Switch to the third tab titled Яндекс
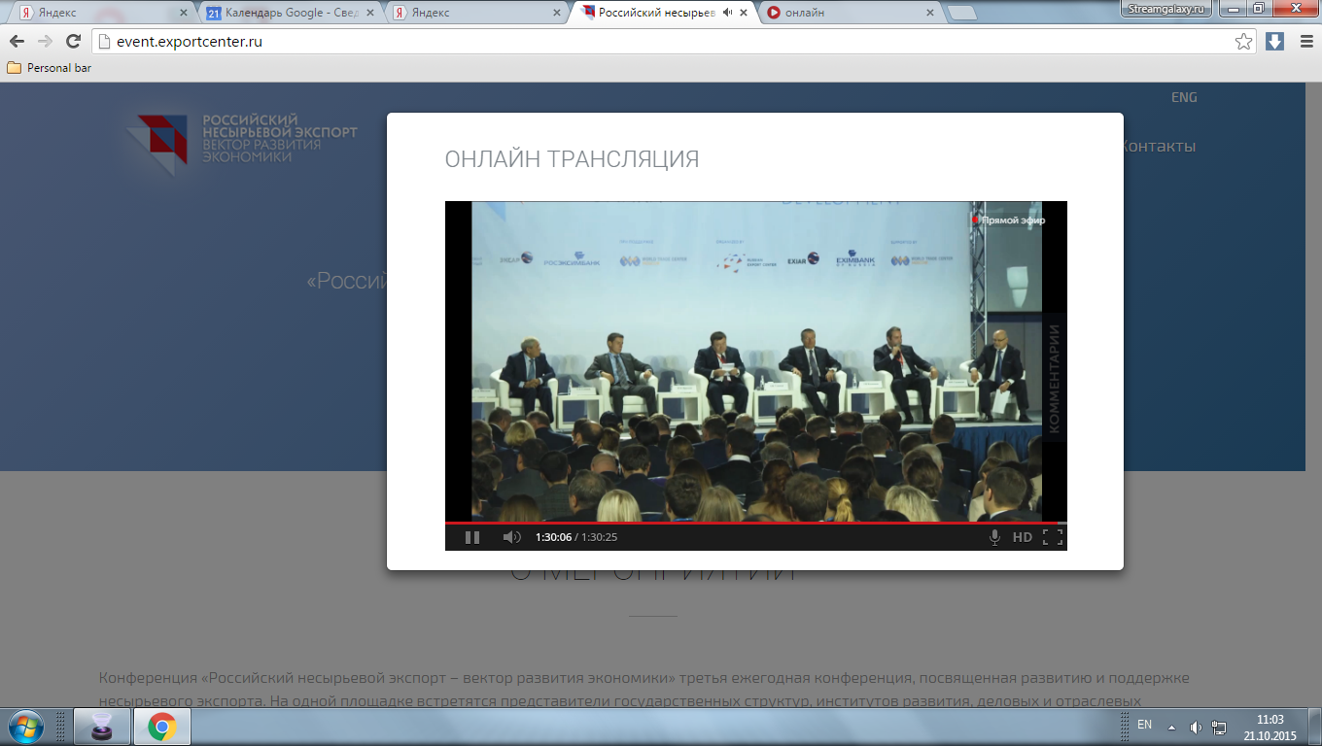Screen dimensions: 1322x746 (476, 13)
